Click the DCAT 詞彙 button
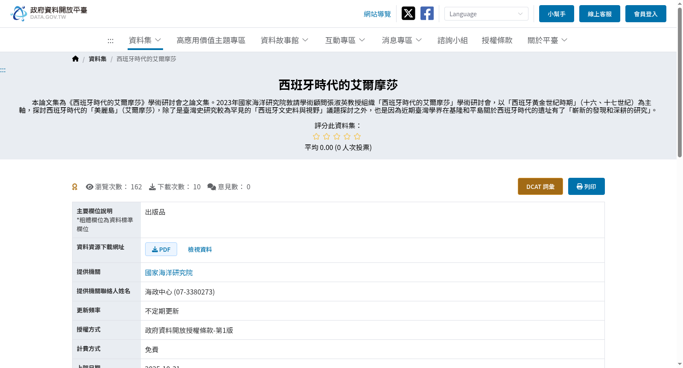 click(x=540, y=186)
